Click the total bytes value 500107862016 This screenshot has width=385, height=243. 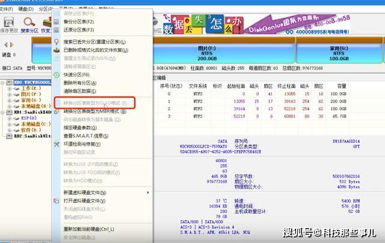point(346,176)
